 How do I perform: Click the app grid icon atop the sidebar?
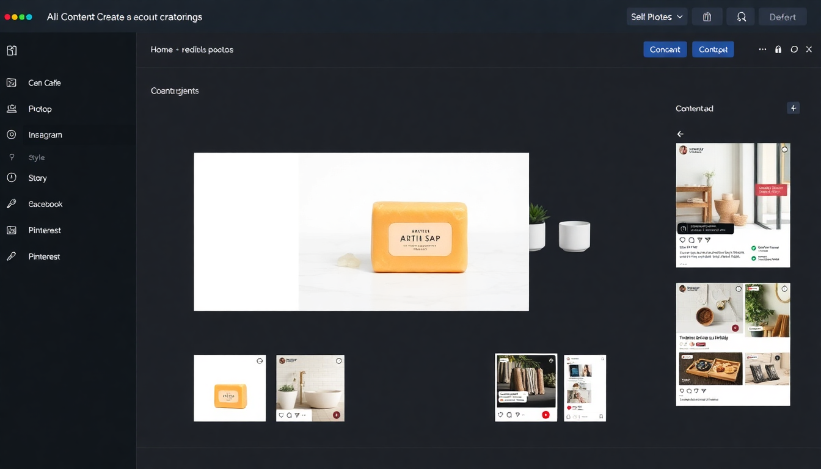coord(11,50)
